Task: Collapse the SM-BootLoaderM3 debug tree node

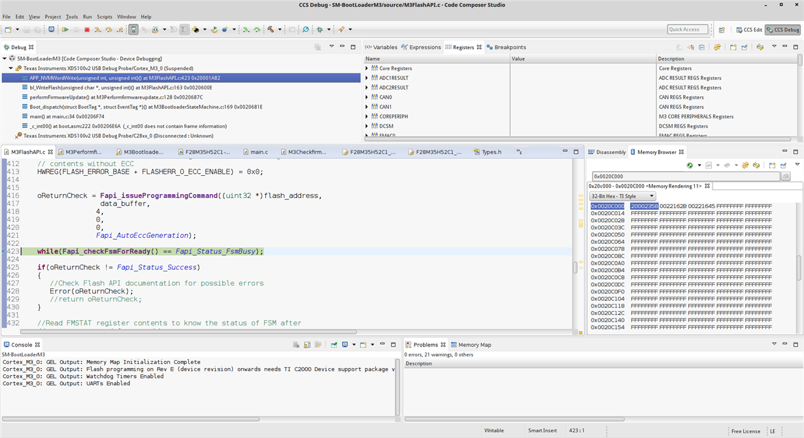Action: tap(5, 58)
